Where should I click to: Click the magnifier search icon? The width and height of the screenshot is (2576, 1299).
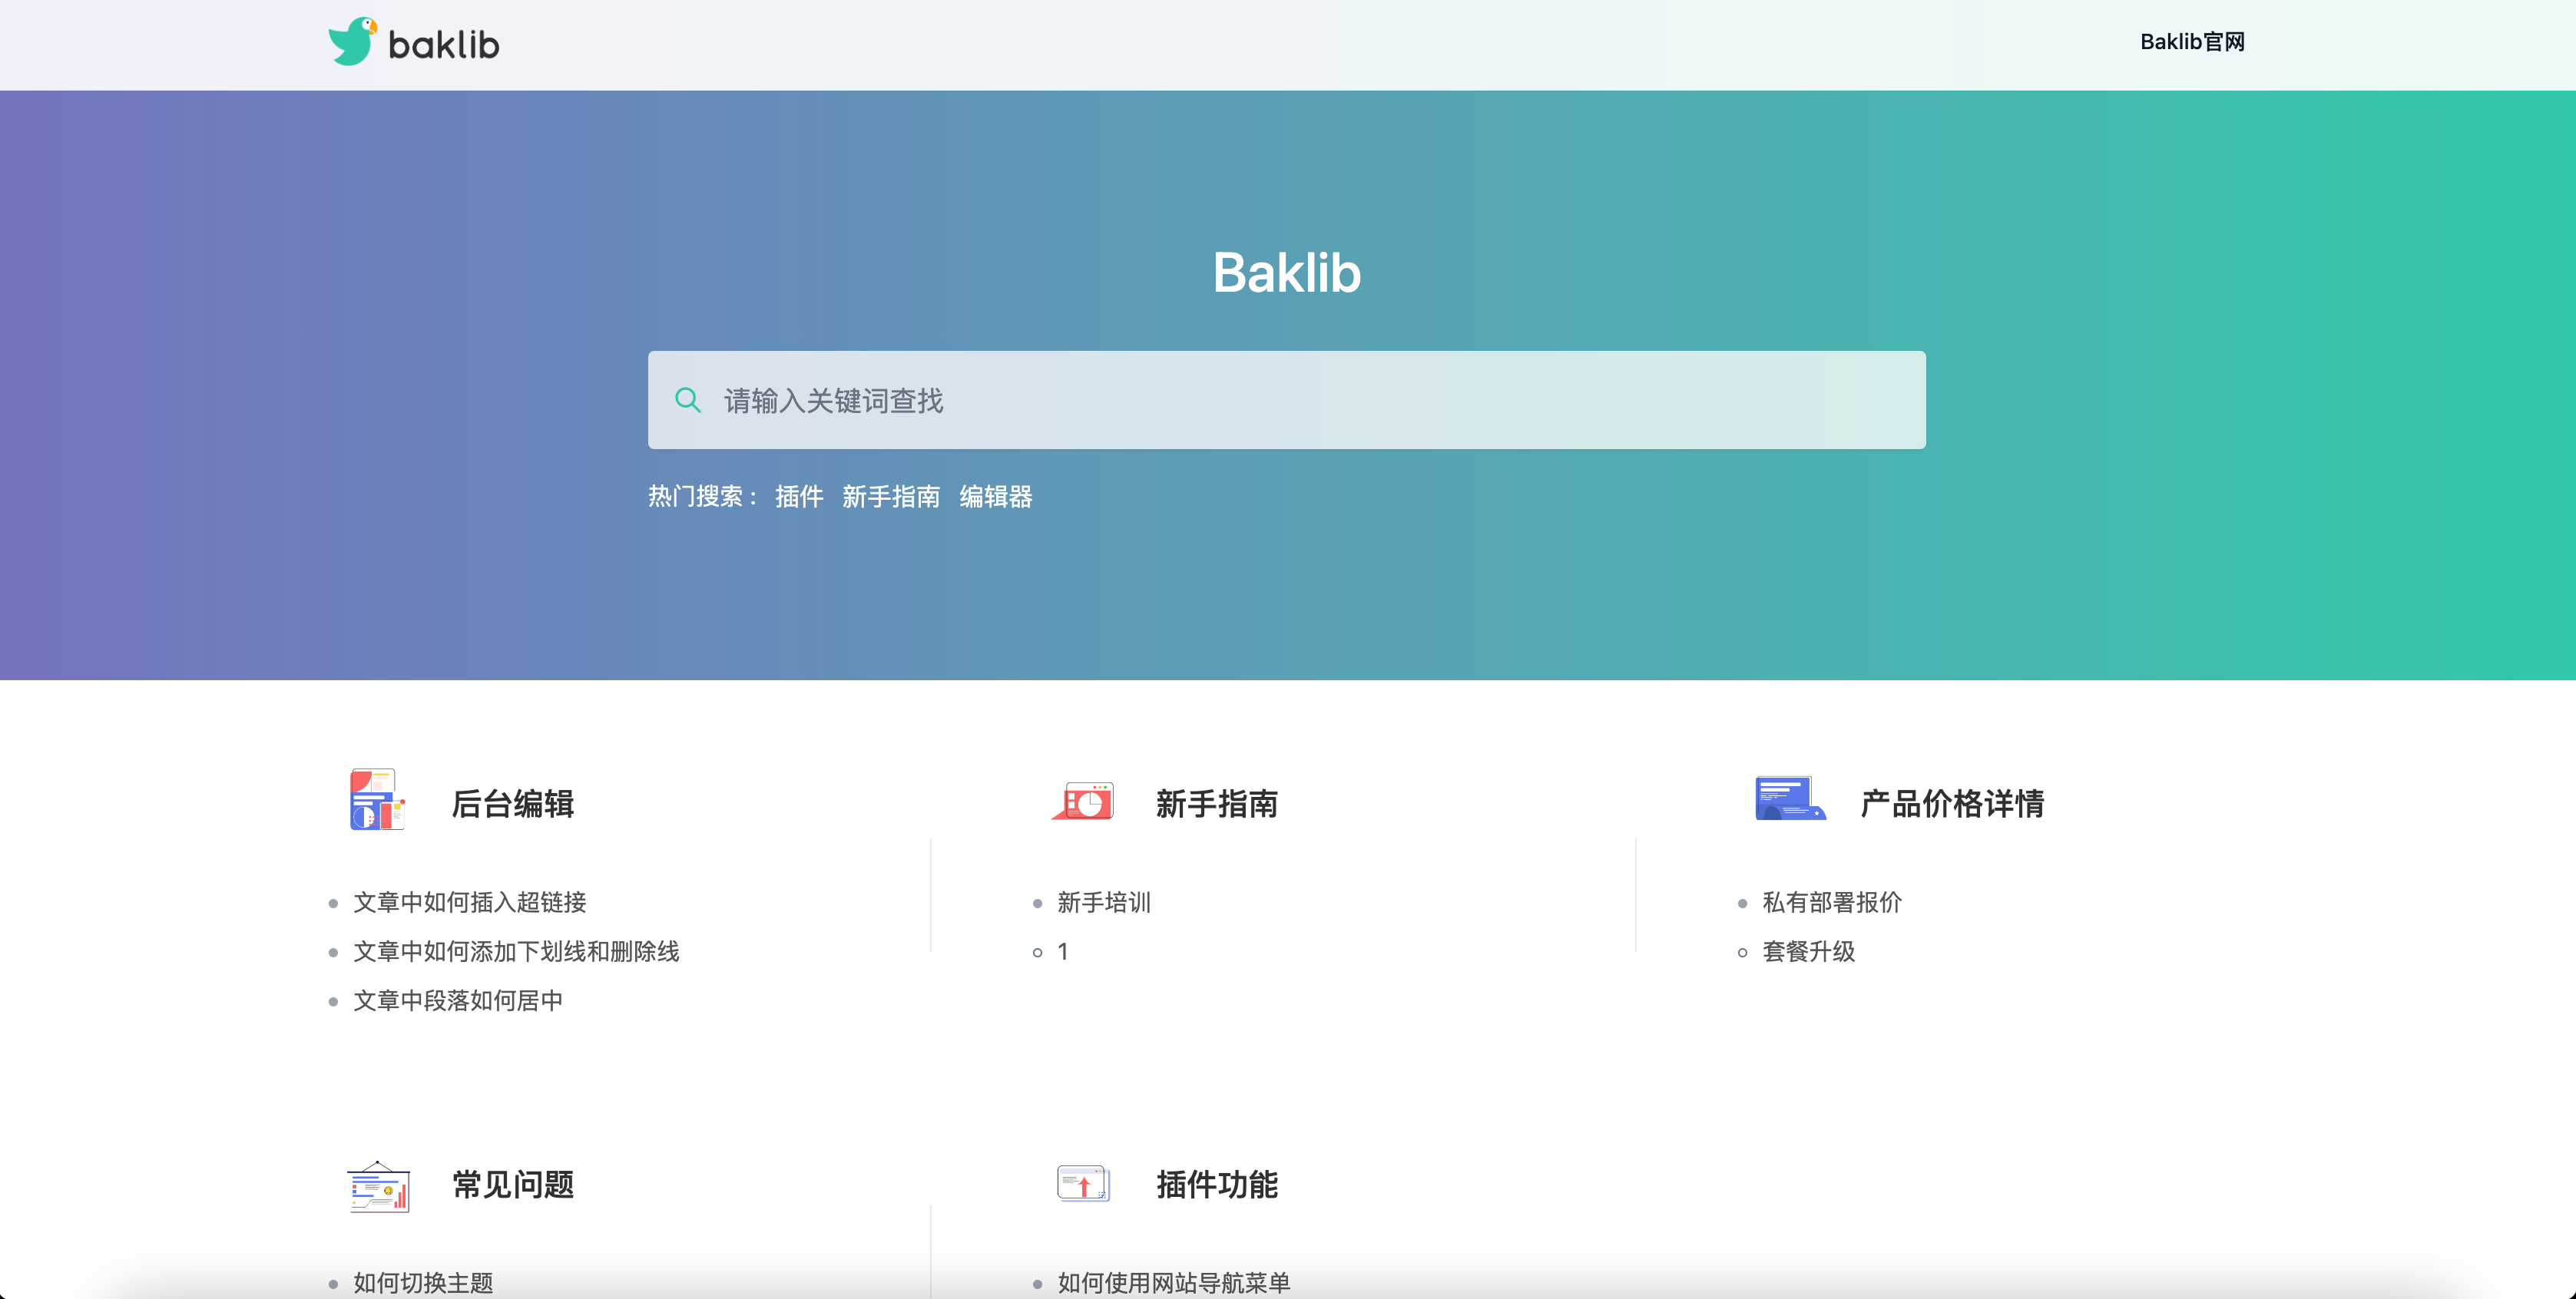687,401
